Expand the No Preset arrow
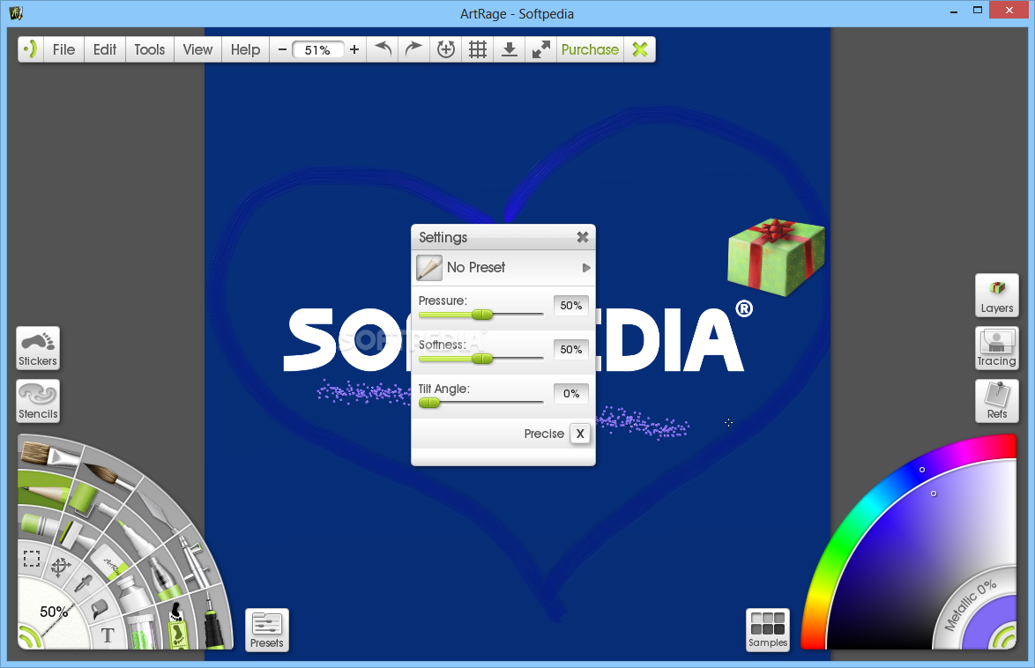 [586, 267]
